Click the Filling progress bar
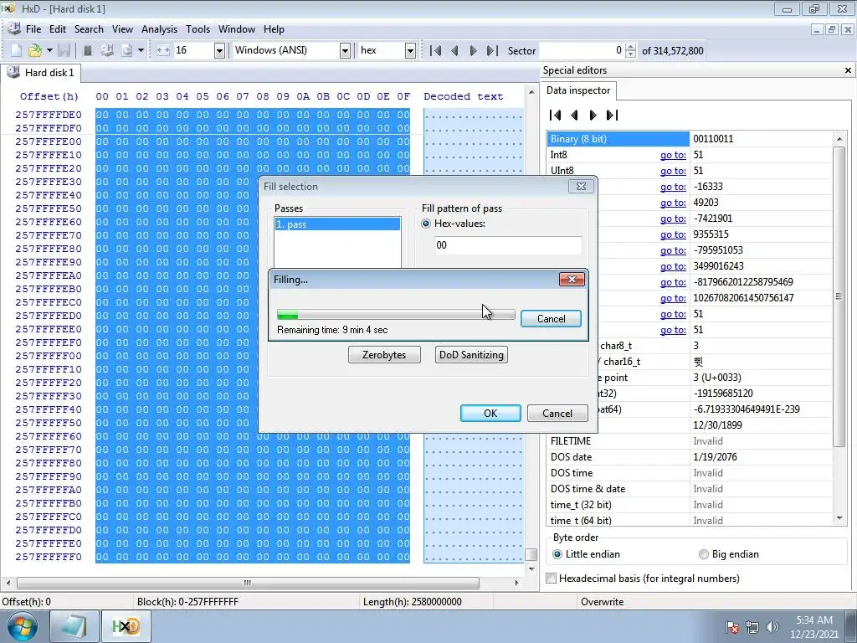Viewport: 857px width, 643px height. click(396, 315)
